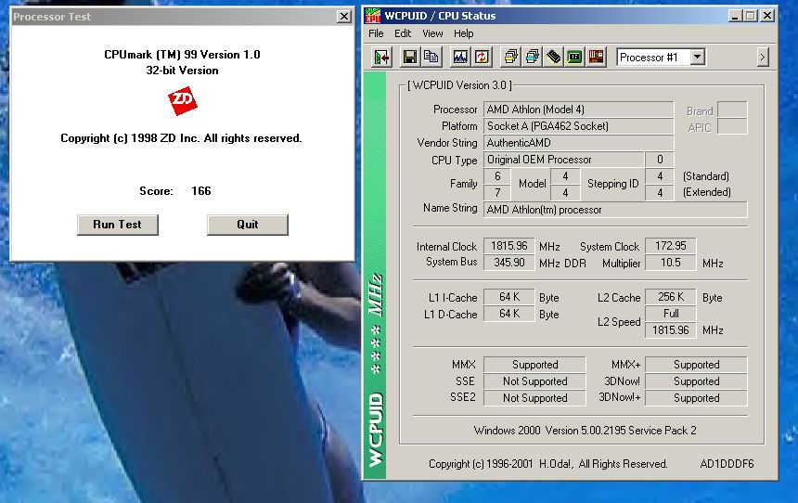Open the real-time clock graph icon

point(460,57)
